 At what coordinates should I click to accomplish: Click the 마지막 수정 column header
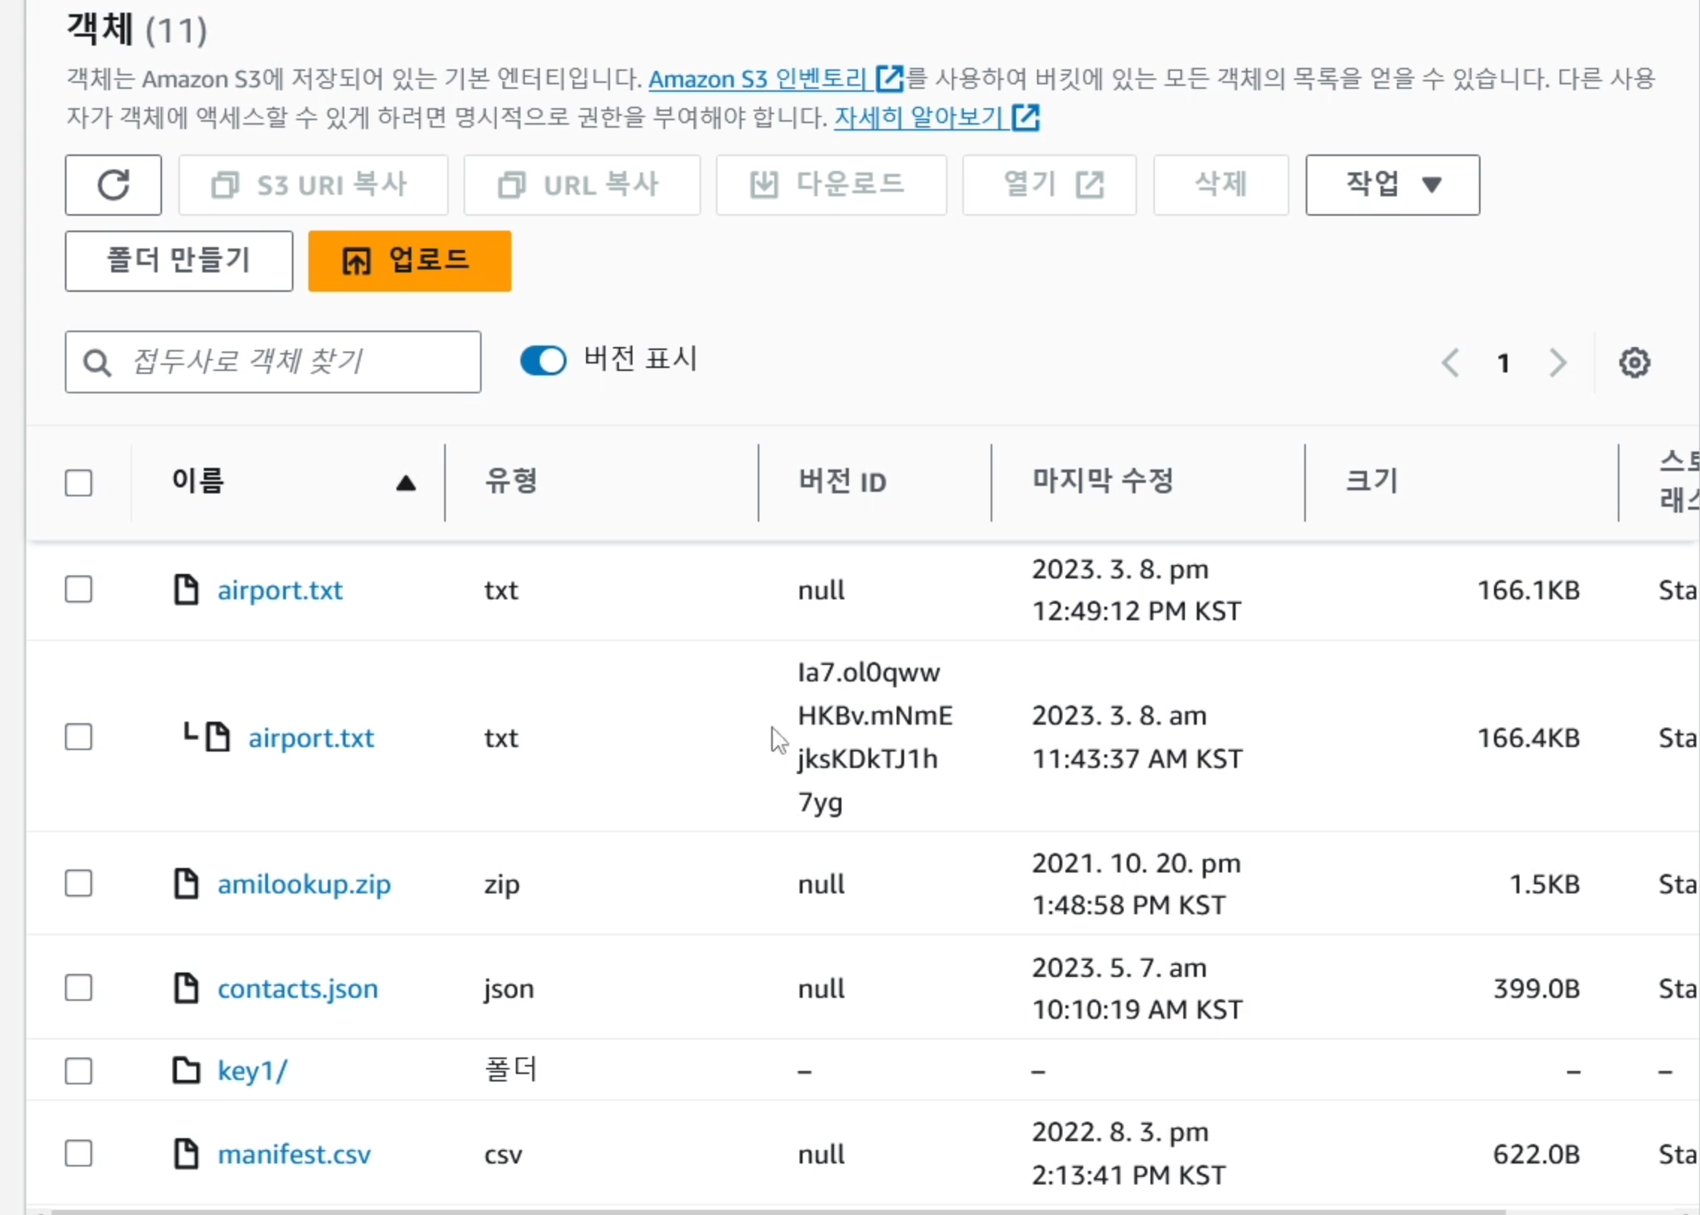[1102, 481]
